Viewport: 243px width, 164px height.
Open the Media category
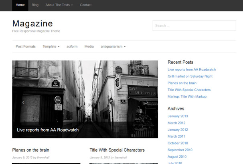(89, 46)
